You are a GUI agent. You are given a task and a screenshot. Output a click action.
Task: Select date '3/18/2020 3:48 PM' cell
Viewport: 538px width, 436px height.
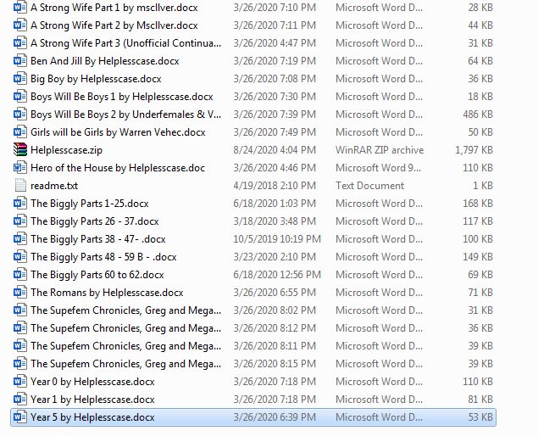click(275, 221)
